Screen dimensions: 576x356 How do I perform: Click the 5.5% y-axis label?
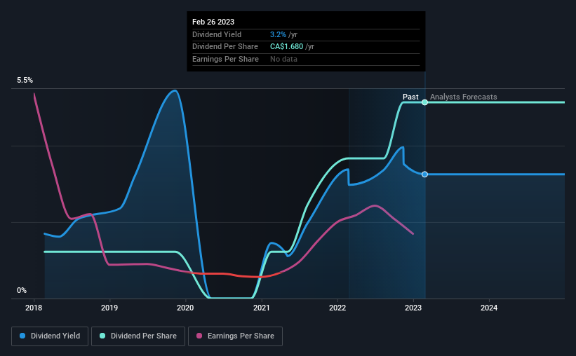tap(25, 80)
